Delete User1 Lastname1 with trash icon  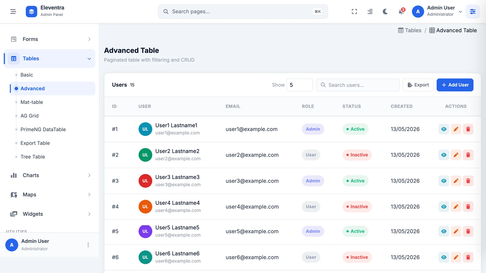pos(468,129)
